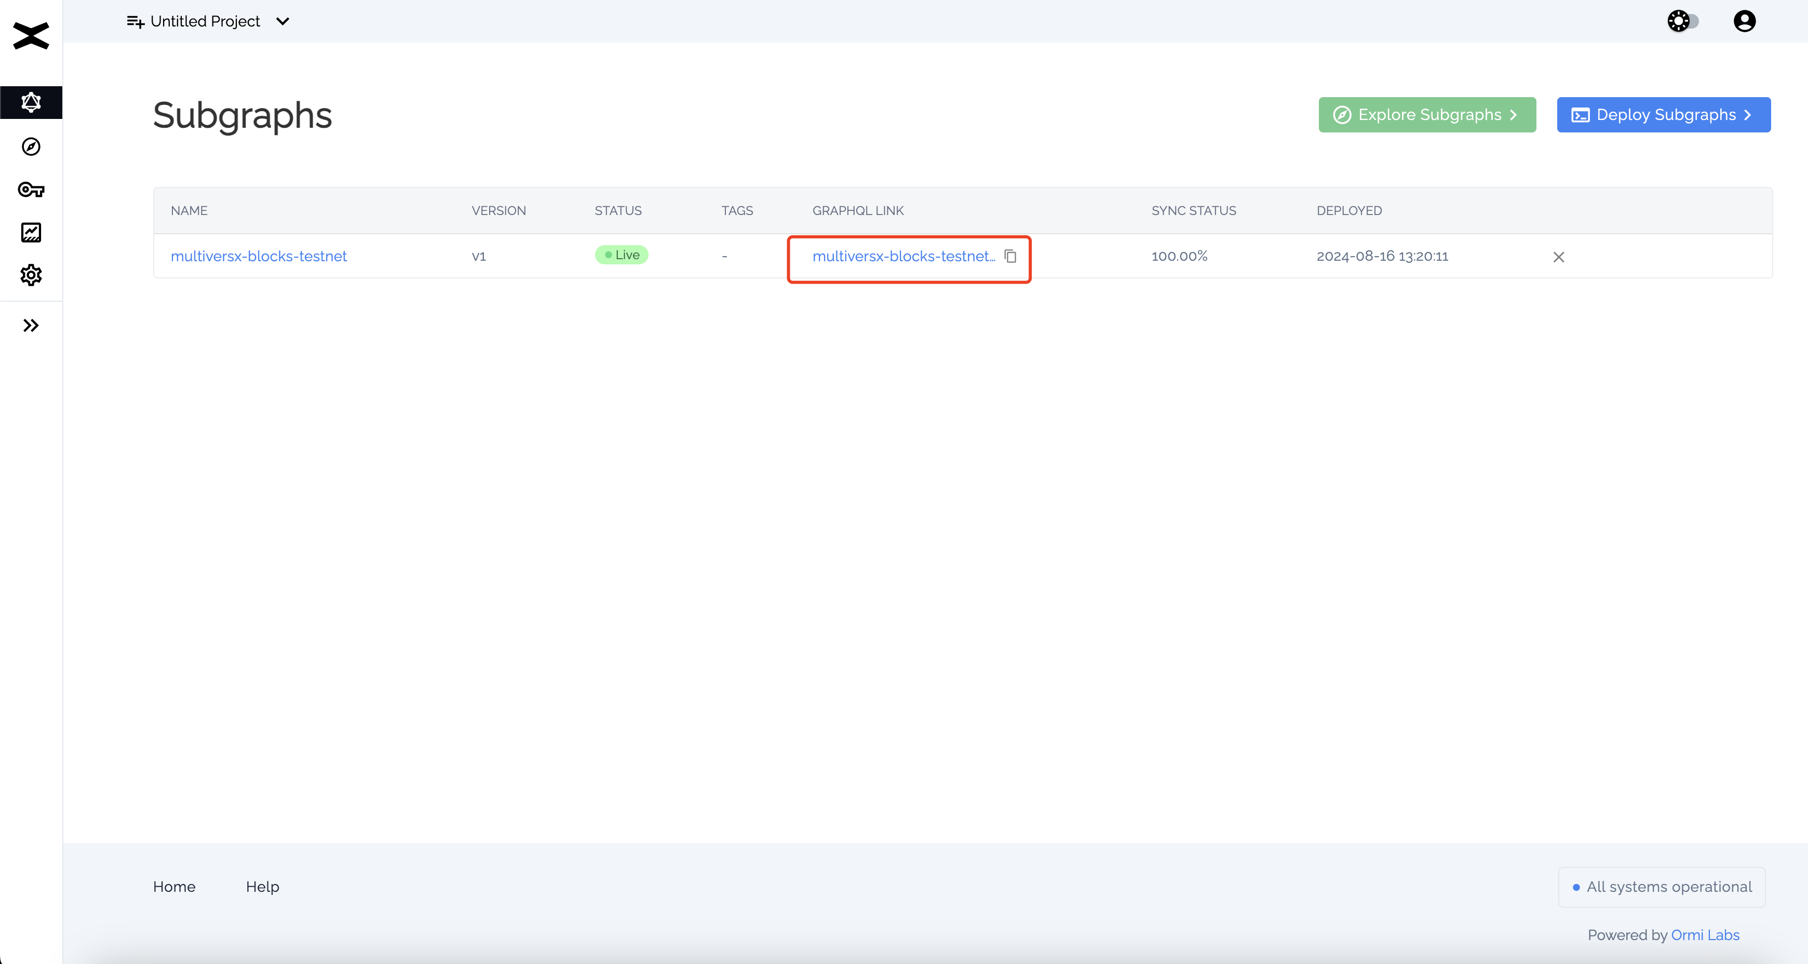Open the analytics chart sidebar icon
The image size is (1808, 964).
[x=31, y=232]
